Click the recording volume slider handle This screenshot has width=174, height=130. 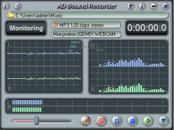click(x=37, y=120)
